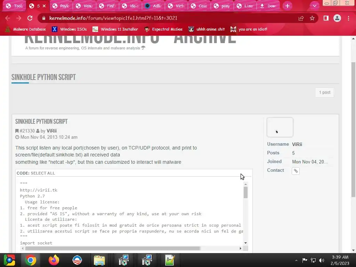Image resolution: width=356 pixels, height=267 pixels.
Task: Open the Espectral McGee bookmark
Action: click(x=163, y=29)
